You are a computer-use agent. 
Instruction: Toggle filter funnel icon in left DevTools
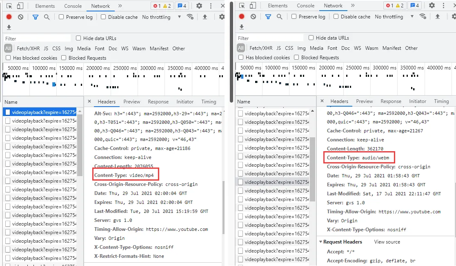36,17
